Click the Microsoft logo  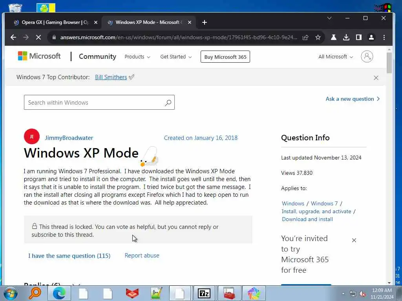(x=39, y=56)
